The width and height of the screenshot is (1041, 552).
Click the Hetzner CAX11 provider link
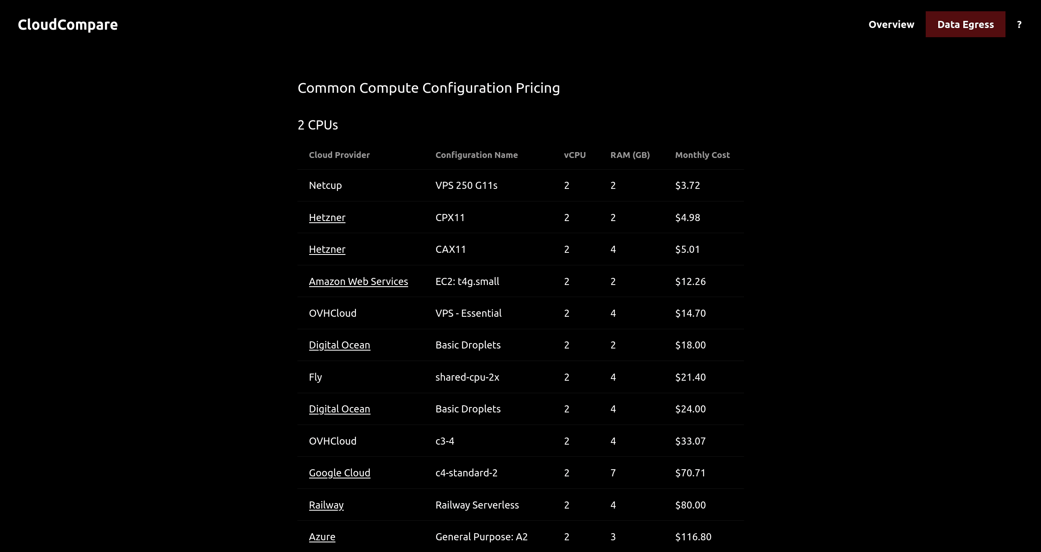pyautogui.click(x=327, y=249)
